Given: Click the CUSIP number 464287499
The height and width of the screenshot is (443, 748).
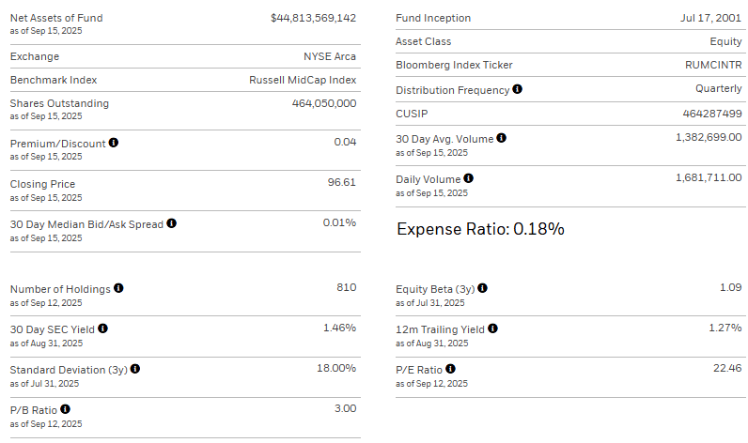Looking at the screenshot, I should click(712, 114).
